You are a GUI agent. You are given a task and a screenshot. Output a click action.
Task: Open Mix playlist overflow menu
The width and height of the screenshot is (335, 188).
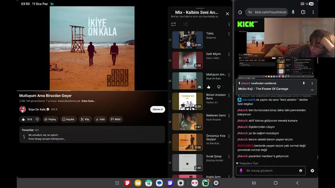point(229,24)
